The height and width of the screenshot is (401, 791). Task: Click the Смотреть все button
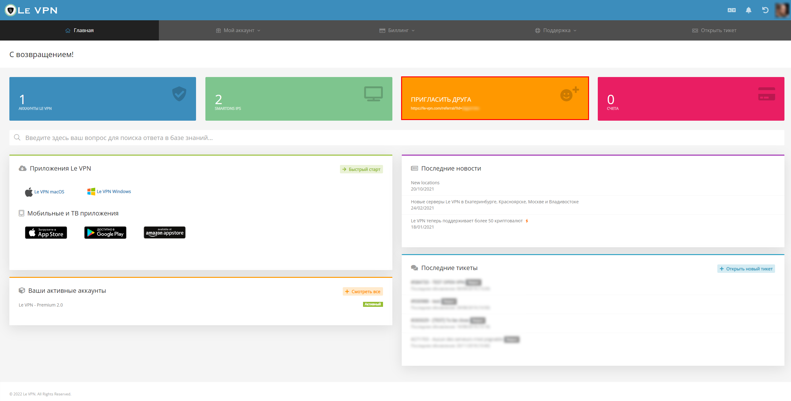(x=363, y=292)
